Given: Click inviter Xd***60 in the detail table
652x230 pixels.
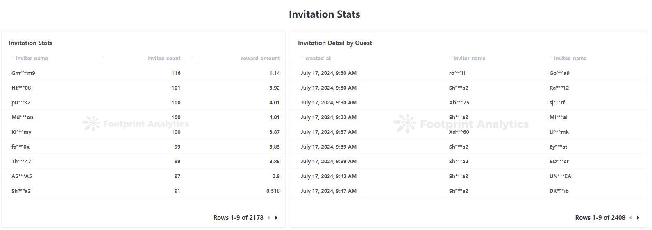Looking at the screenshot, I should (x=459, y=132).
